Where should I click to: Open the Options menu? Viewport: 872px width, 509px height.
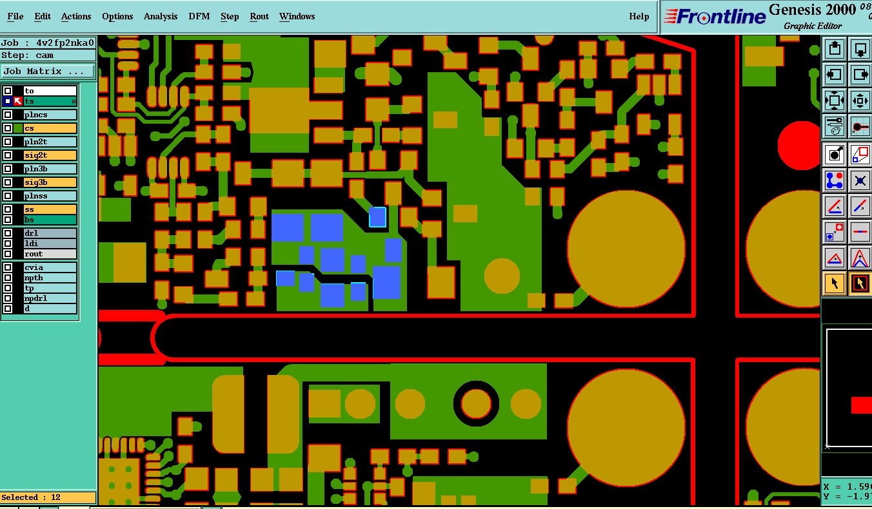tap(117, 16)
